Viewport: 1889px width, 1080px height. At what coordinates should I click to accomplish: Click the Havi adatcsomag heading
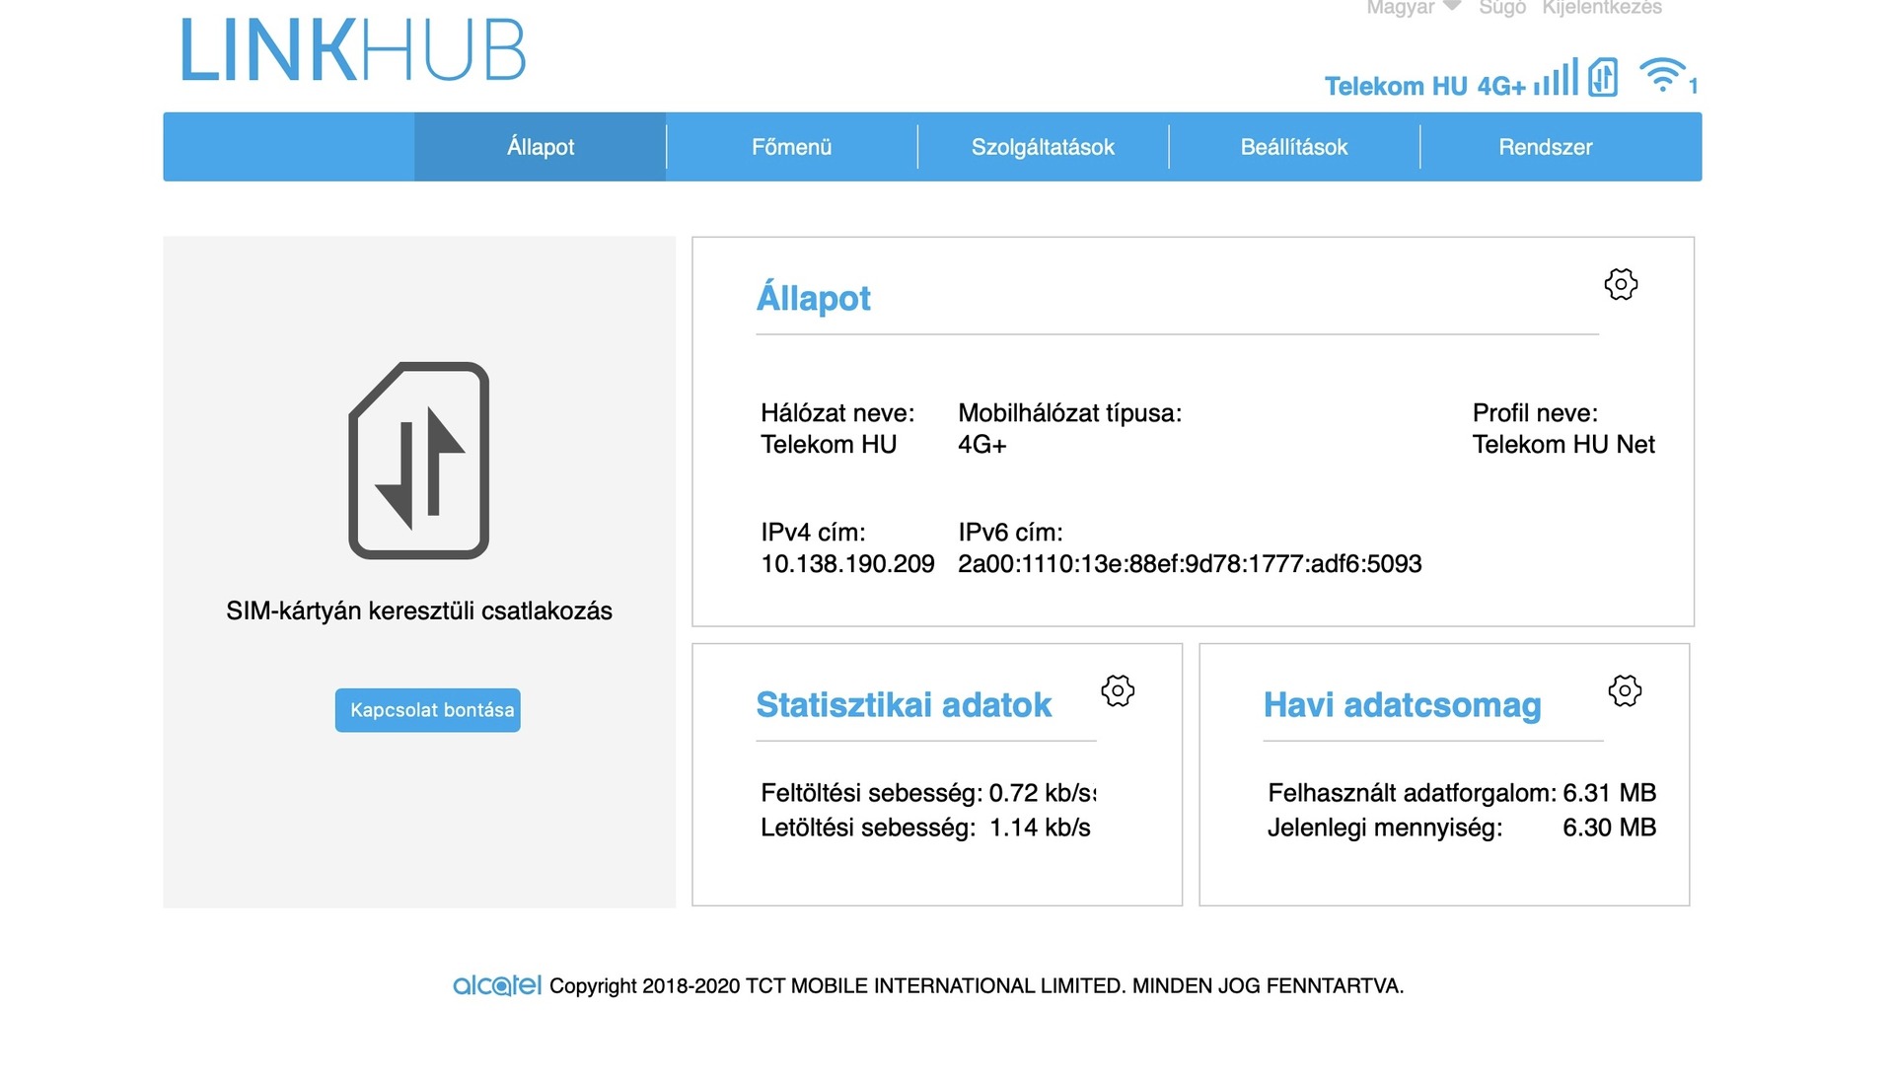click(x=1402, y=705)
